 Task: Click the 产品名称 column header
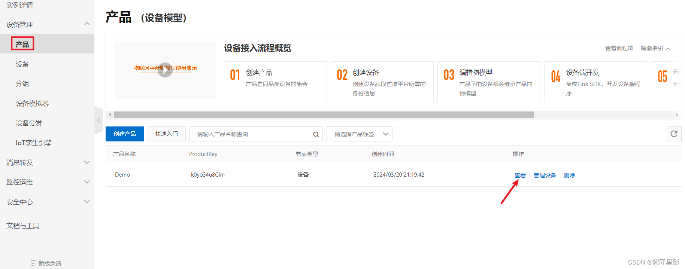[x=124, y=154]
